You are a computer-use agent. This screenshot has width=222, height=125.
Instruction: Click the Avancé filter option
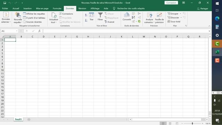[x=110, y=22]
